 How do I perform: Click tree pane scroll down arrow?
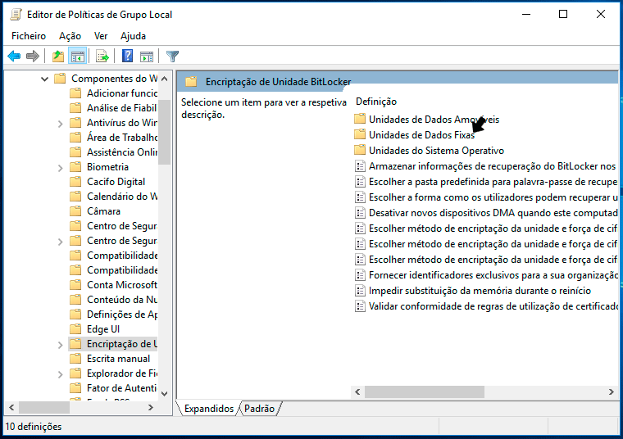165,394
